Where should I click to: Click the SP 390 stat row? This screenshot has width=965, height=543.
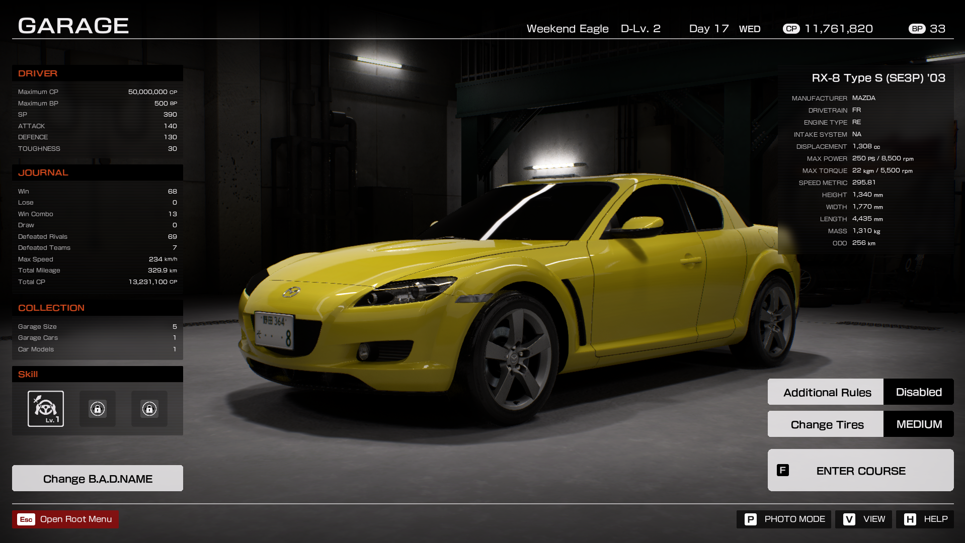98,115
